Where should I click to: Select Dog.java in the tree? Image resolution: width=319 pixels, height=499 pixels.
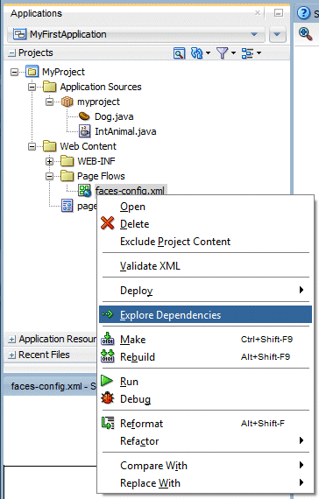click(114, 116)
